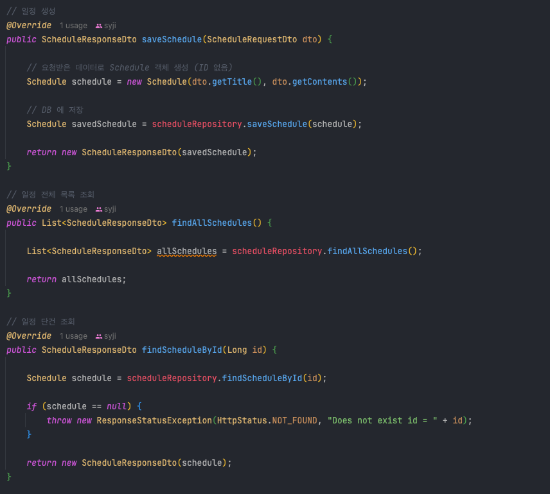Click ResponseStatusException class name
This screenshot has height=494, width=550.
(154, 420)
